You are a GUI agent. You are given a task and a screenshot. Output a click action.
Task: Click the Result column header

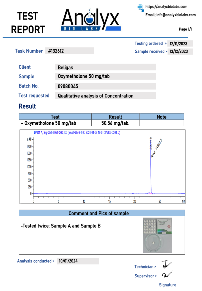pyautogui.click(x=115, y=117)
